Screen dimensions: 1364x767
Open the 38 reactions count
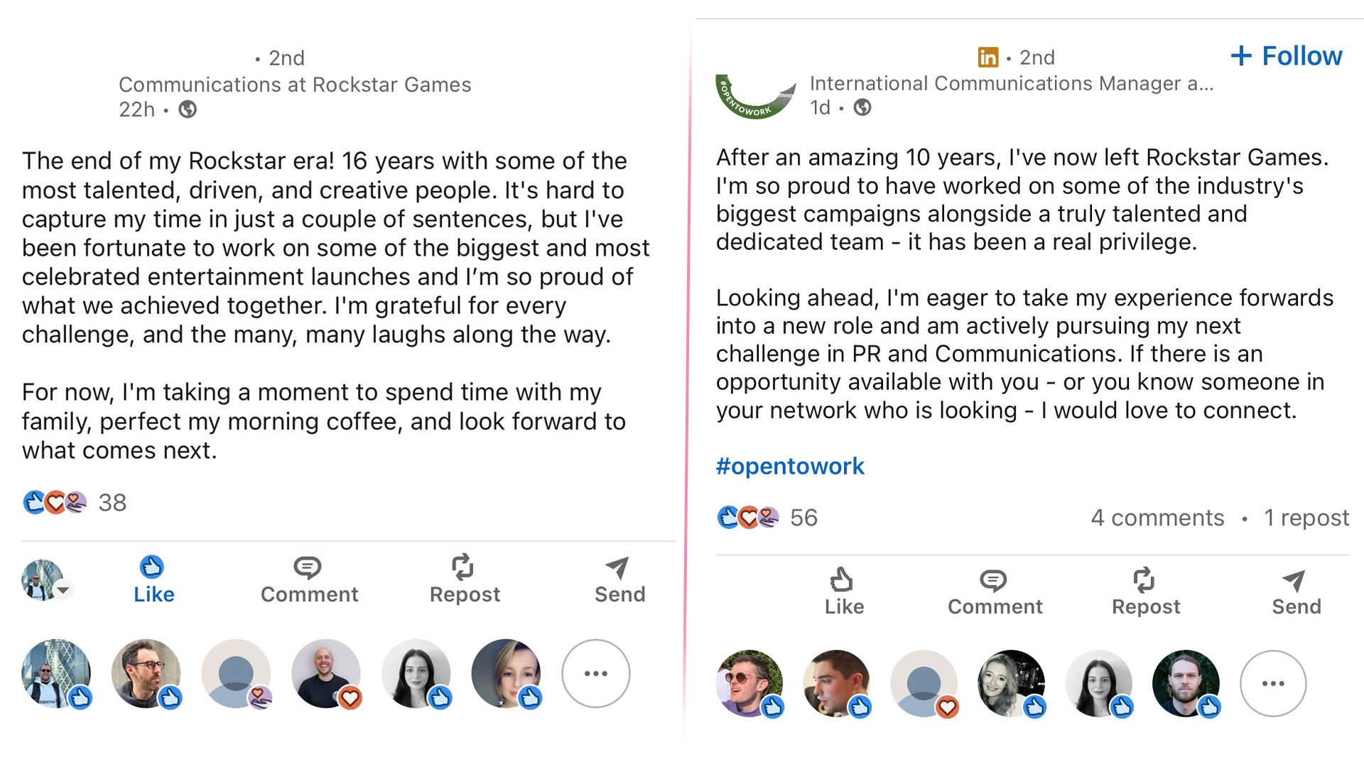point(112,503)
